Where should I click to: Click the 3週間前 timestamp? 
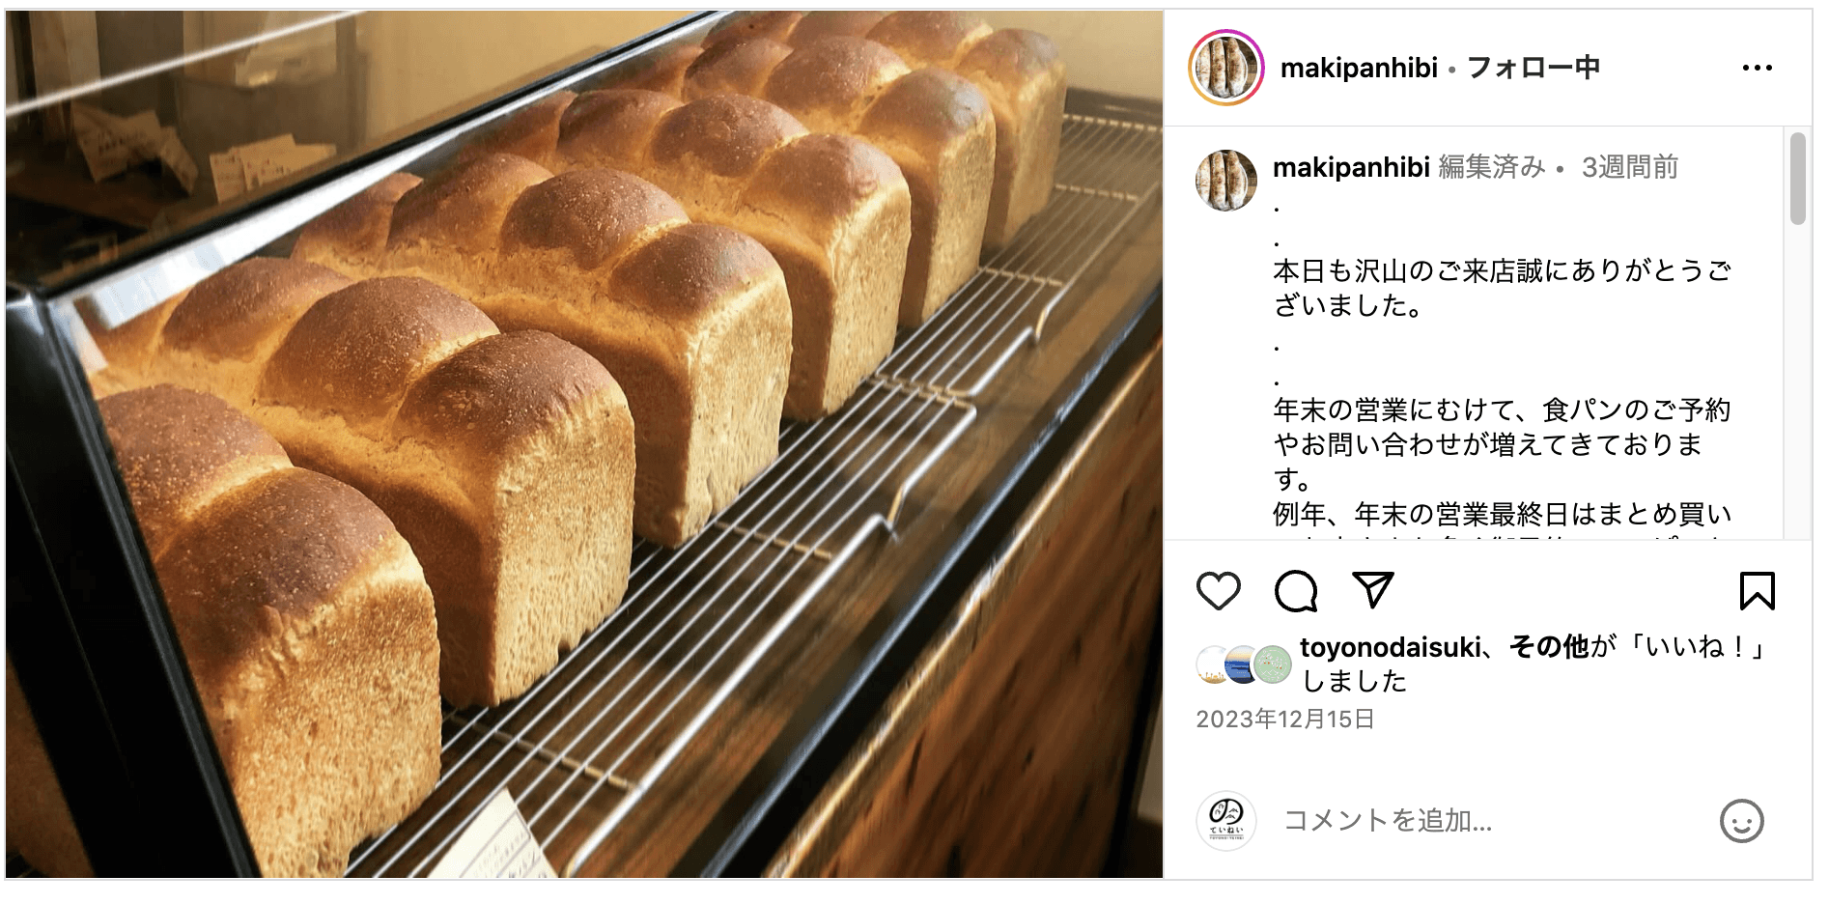tap(1629, 167)
